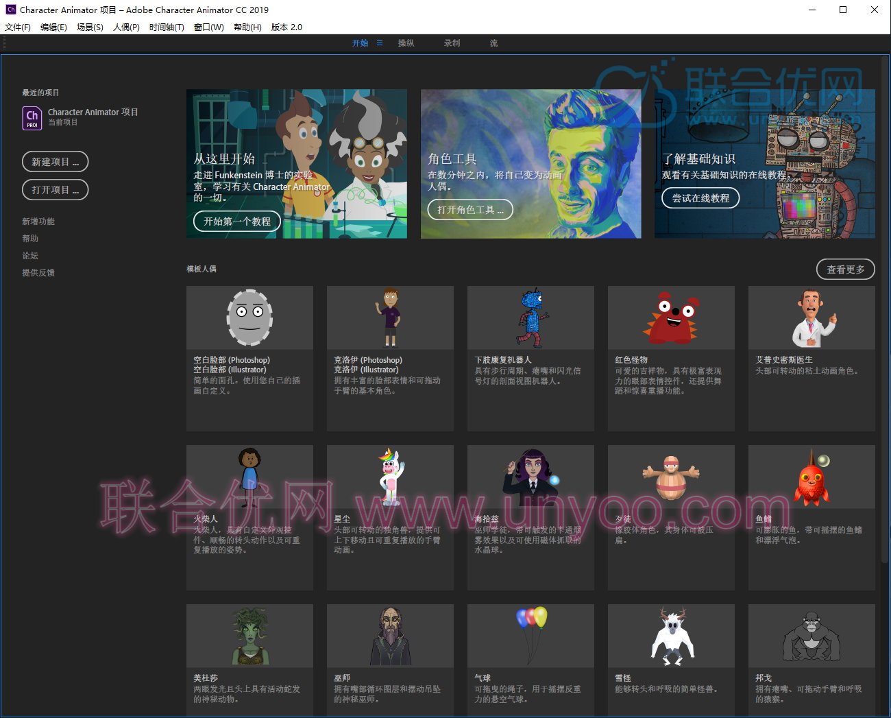Select the Hazel (海拾兹) wizard apprentice thumbnail
Image resolution: width=891 pixels, height=718 pixels.
tap(530, 477)
